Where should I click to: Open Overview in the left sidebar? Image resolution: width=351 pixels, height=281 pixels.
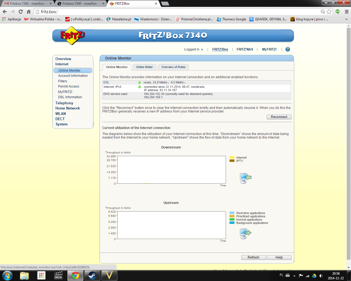point(63,59)
